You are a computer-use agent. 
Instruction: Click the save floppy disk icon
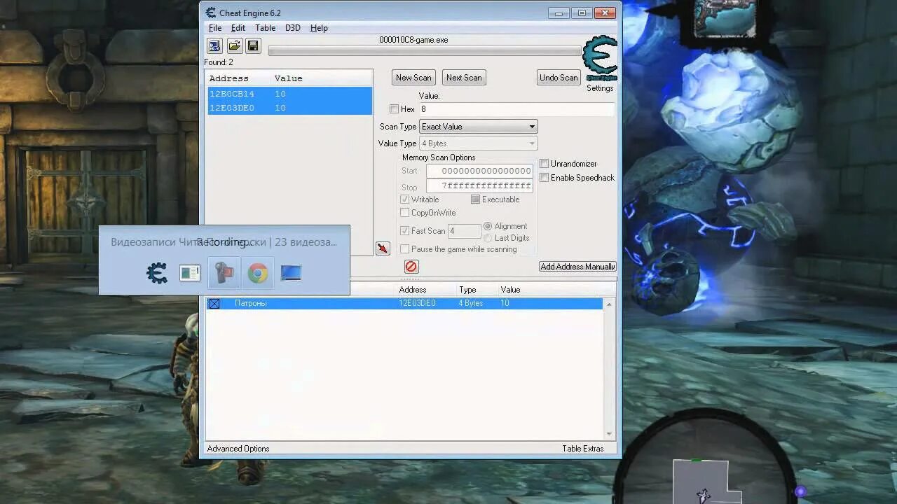tap(253, 46)
